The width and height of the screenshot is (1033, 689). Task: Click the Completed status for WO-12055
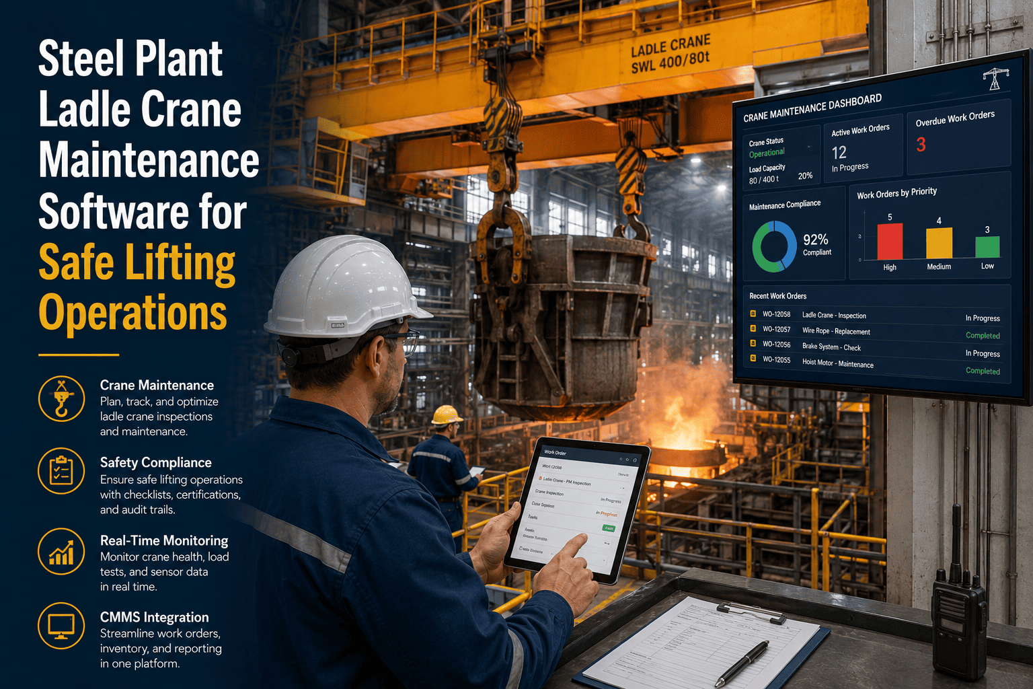coord(983,371)
